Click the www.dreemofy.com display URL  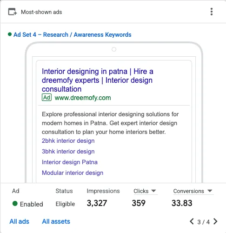83,98
